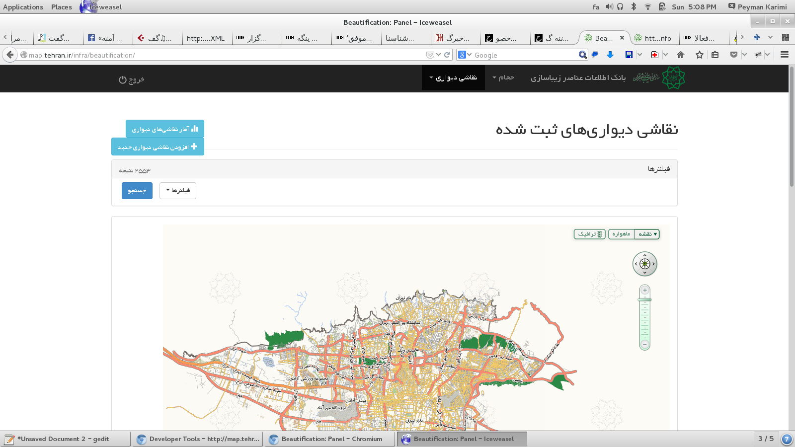Switch map to ماهواره satellite view
The width and height of the screenshot is (795, 447).
(x=621, y=234)
